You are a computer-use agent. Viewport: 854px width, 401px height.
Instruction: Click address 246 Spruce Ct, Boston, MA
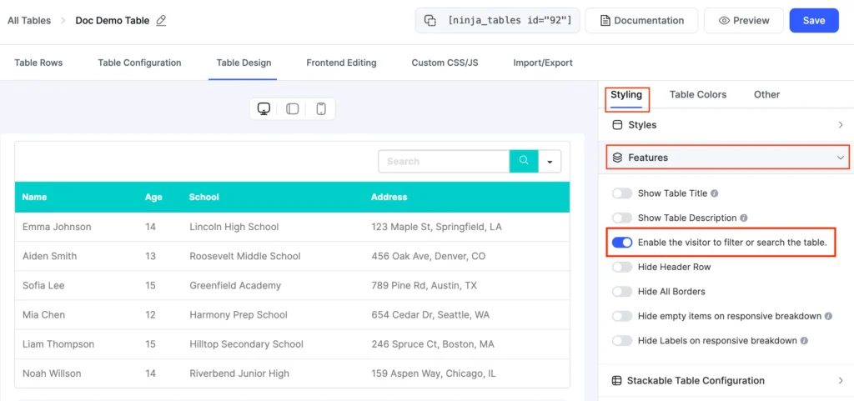(433, 343)
